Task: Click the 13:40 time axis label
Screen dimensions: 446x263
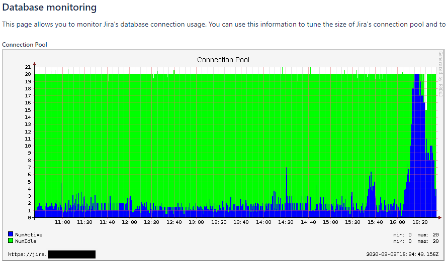Action: click(241, 222)
